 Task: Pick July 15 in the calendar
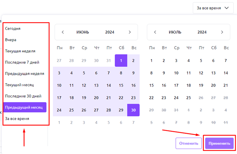[152, 85]
